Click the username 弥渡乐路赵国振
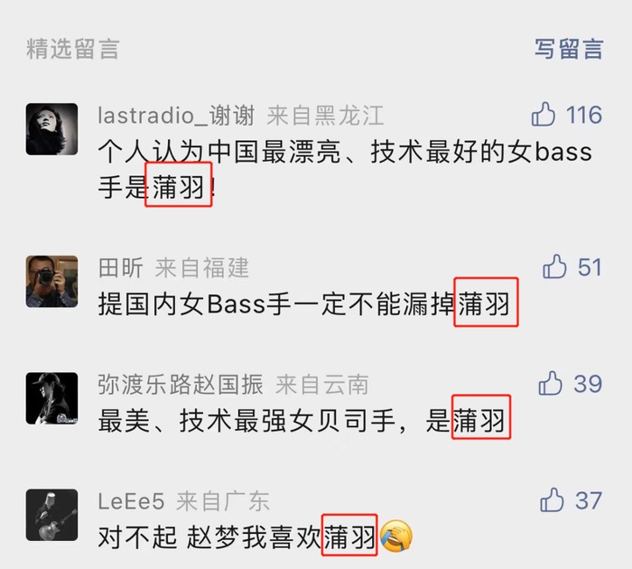 pos(181,385)
